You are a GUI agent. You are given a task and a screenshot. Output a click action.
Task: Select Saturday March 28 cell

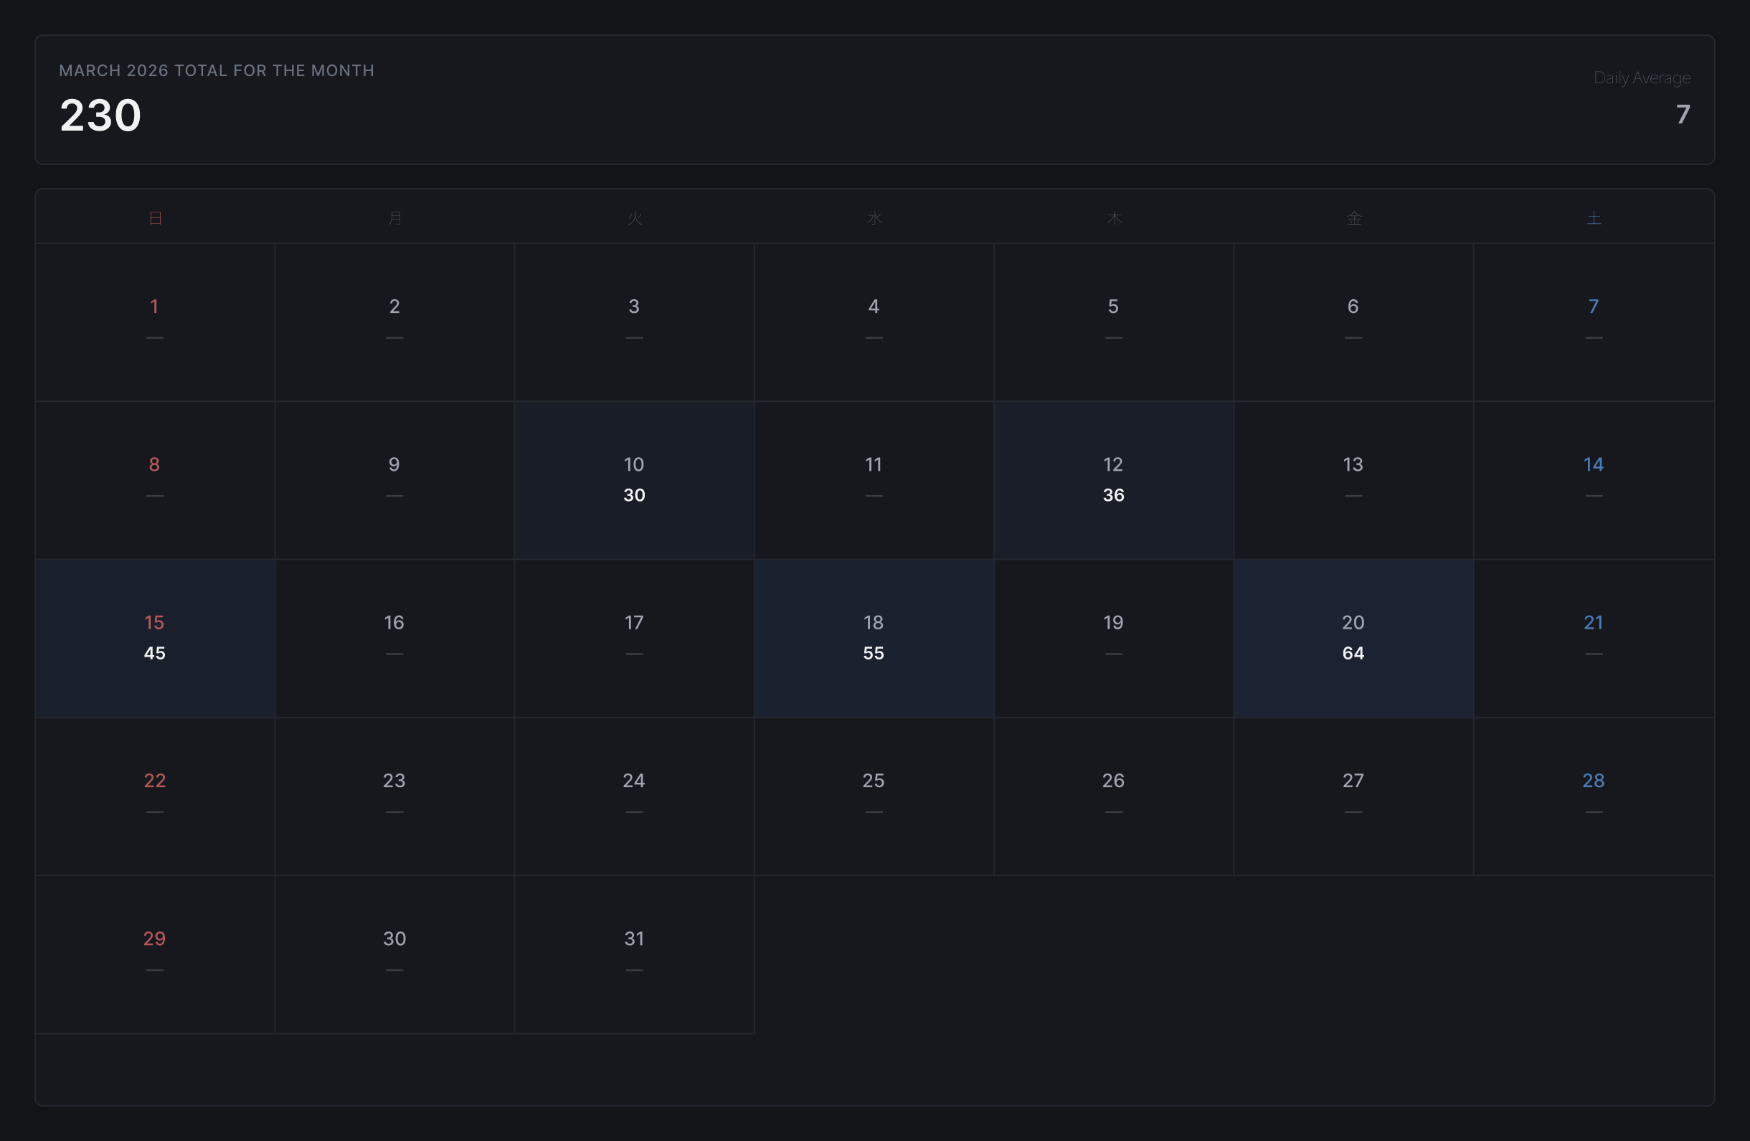coord(1593,795)
